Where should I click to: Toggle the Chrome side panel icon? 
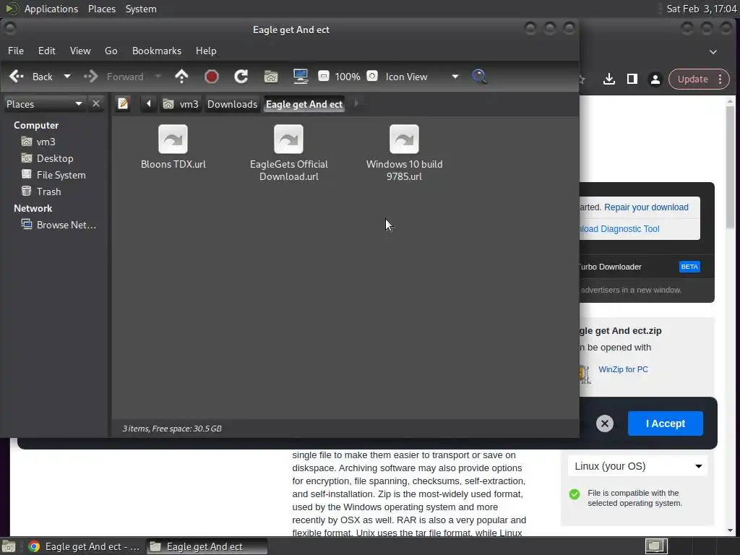(x=632, y=79)
